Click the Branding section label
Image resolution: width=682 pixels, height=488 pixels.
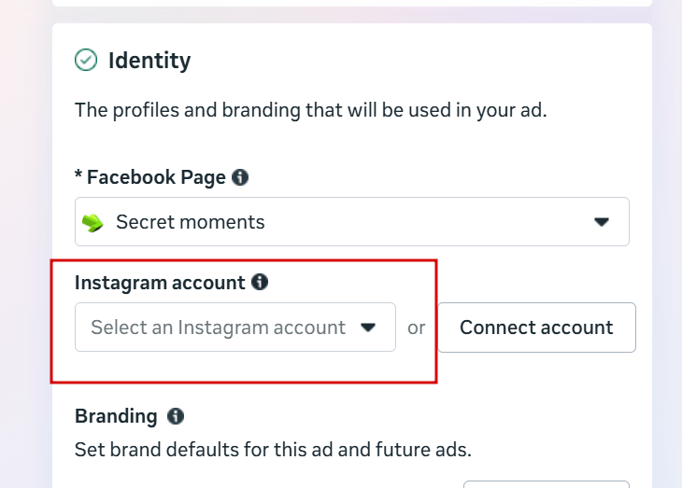point(116,416)
